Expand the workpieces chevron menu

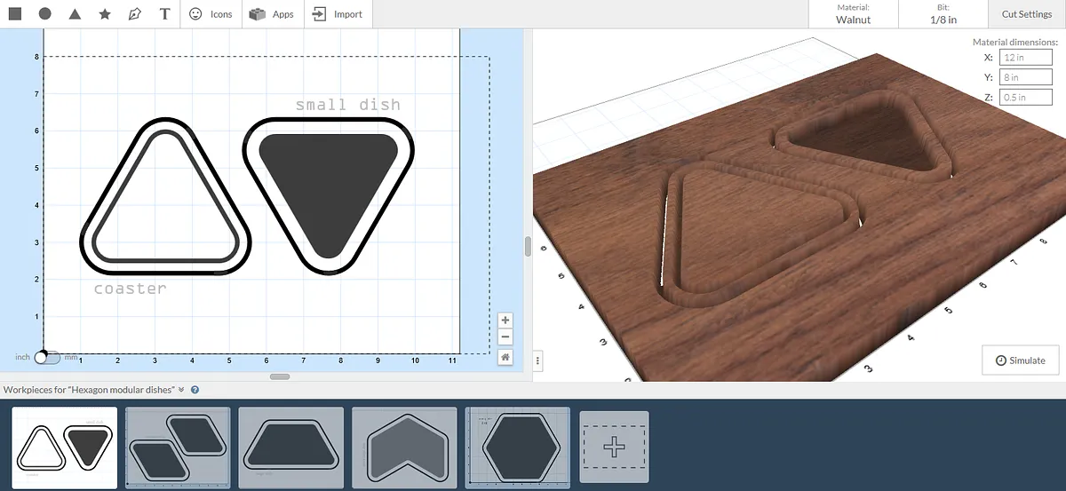181,390
